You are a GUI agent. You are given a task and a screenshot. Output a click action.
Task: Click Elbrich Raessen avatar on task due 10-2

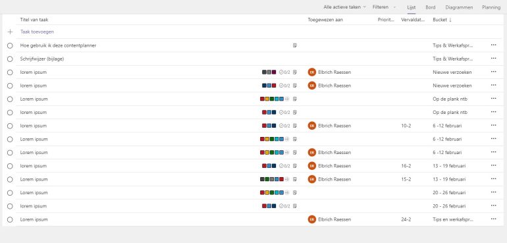[311, 126]
